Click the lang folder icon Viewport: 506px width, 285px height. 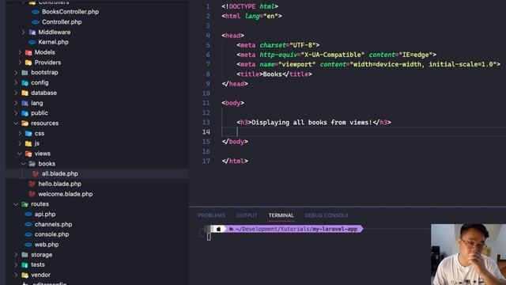point(25,103)
